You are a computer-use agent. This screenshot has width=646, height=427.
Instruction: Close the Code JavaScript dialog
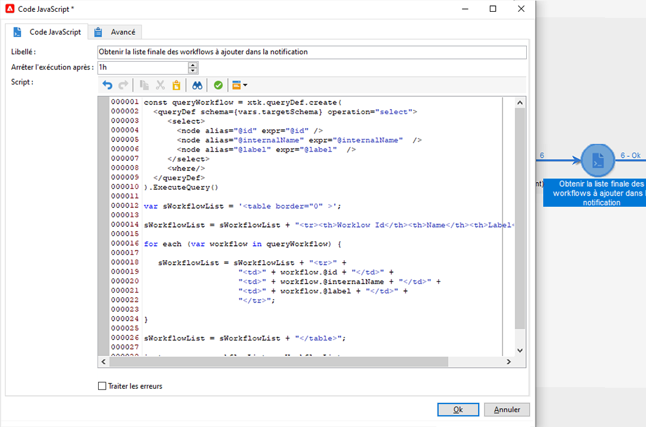click(521, 9)
